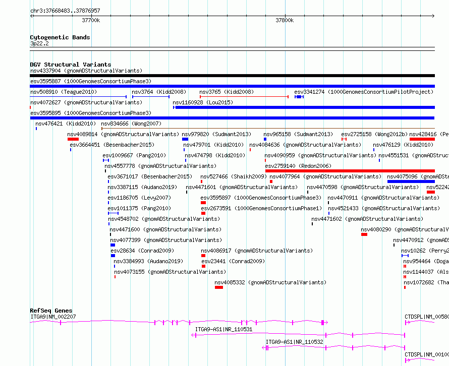Click nsv834666 (Wong2007) label
The height and width of the screenshot is (366, 449).
click(x=131, y=124)
